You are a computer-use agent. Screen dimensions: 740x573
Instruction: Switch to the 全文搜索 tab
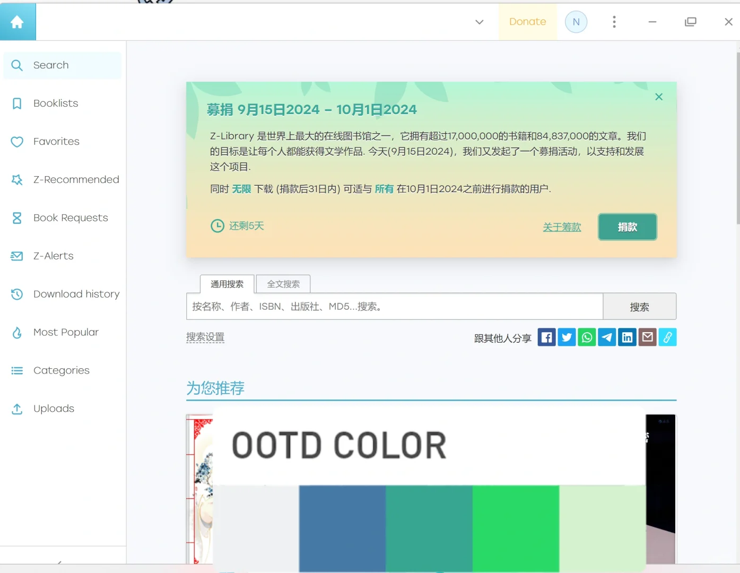283,284
